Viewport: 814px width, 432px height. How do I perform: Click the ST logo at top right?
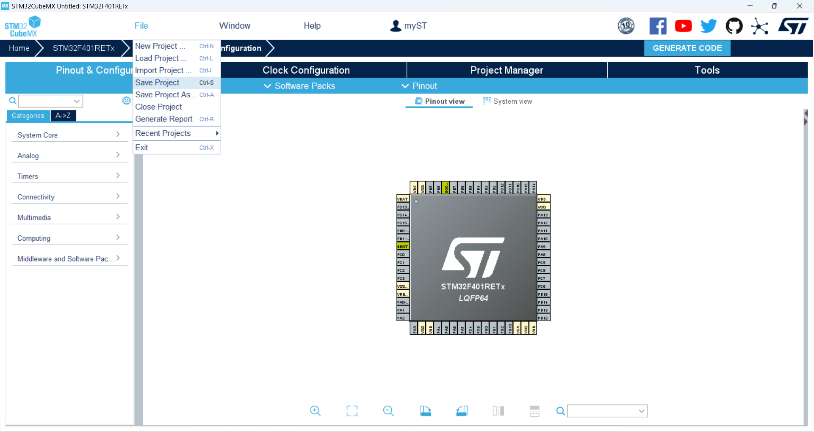click(x=793, y=26)
